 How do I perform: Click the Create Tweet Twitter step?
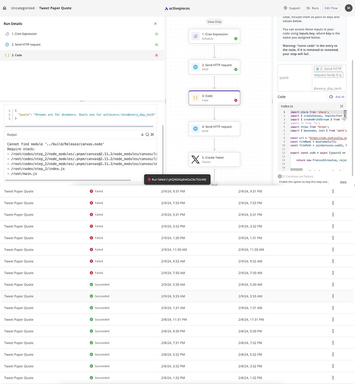click(x=214, y=159)
